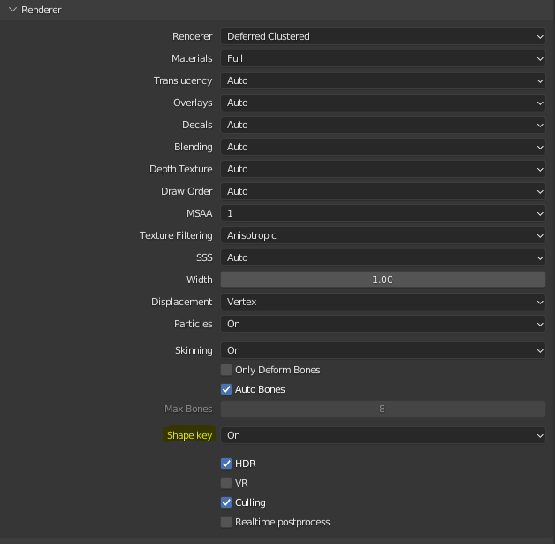Open the Overlays dropdown
555x544 pixels.
coord(382,103)
